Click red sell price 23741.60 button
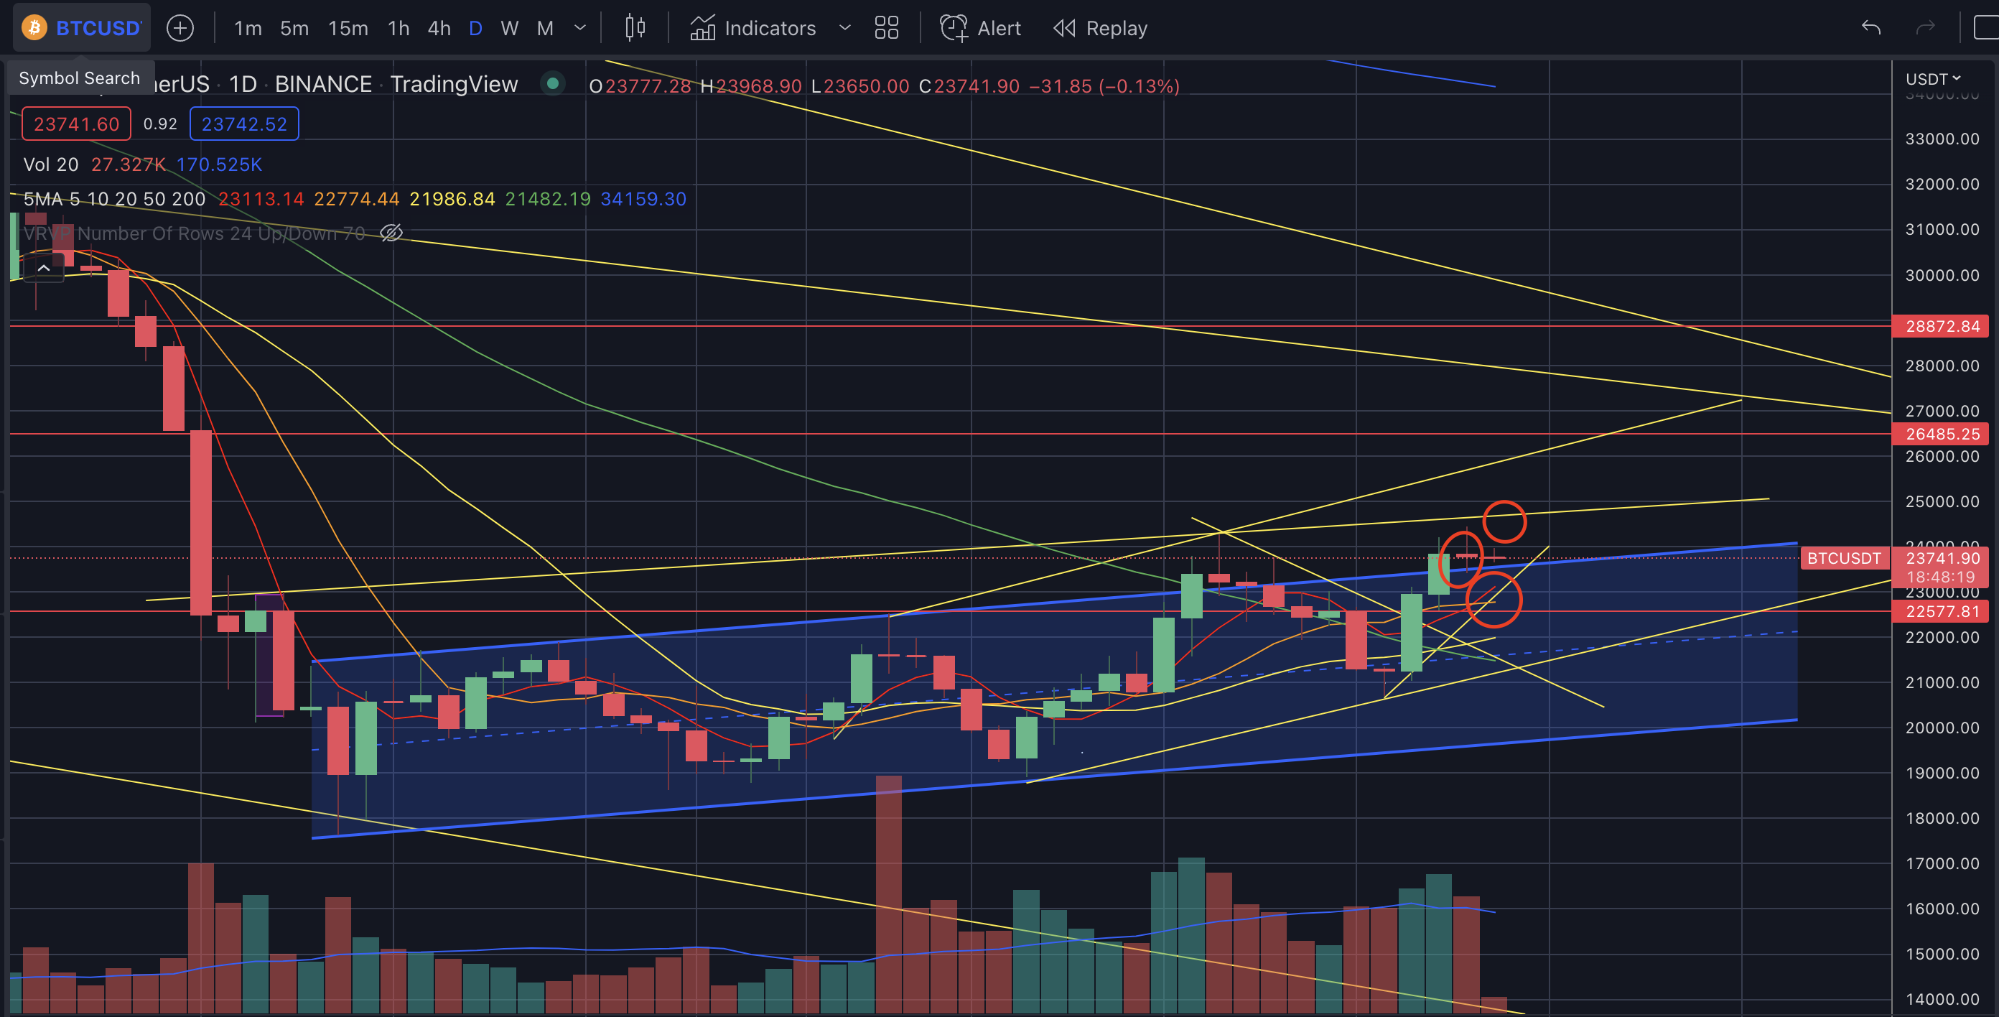The image size is (1999, 1017). click(x=76, y=124)
